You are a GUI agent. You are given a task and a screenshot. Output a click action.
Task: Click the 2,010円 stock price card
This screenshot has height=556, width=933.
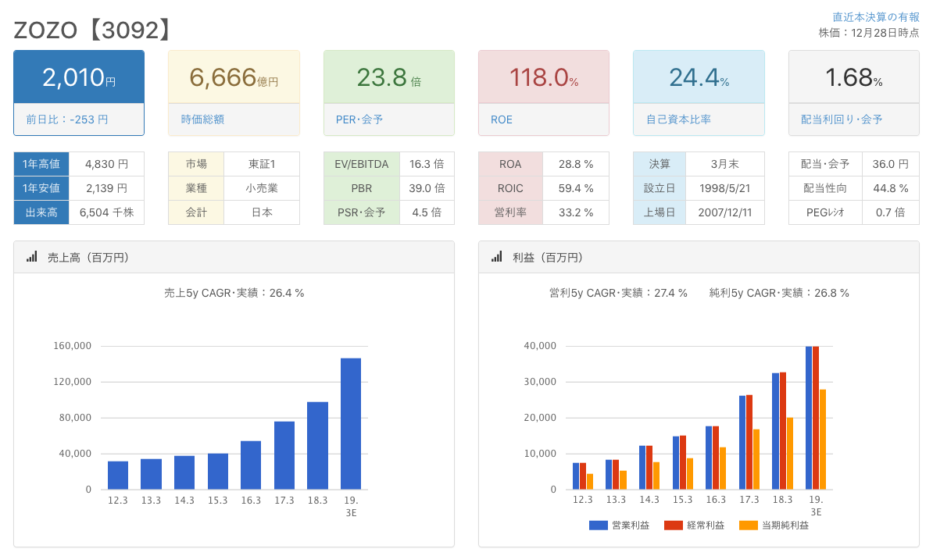(x=79, y=77)
